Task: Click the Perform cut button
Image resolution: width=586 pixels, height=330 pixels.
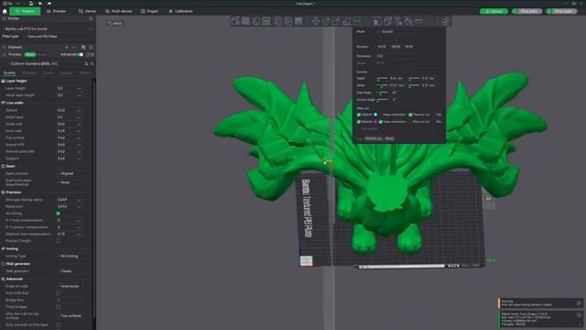Action: click(374, 138)
